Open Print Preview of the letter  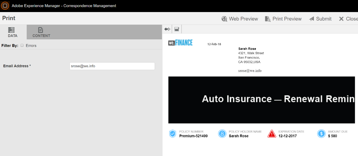coord(283,19)
